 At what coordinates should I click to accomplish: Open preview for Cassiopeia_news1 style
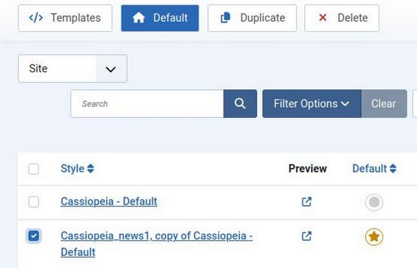(x=307, y=236)
